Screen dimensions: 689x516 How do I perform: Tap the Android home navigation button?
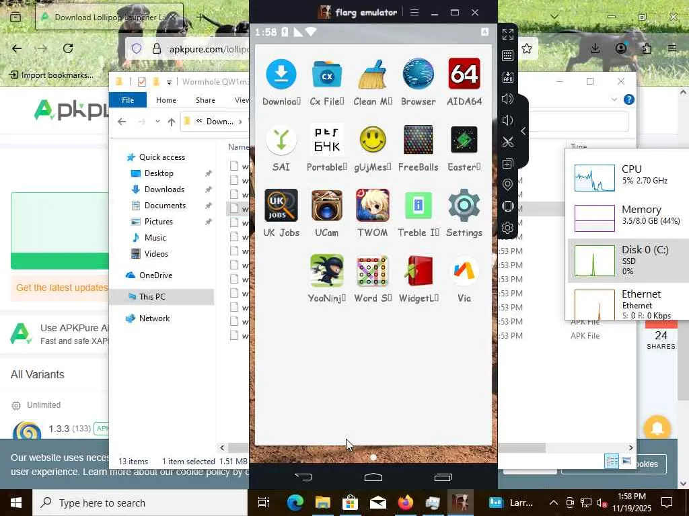click(x=373, y=477)
